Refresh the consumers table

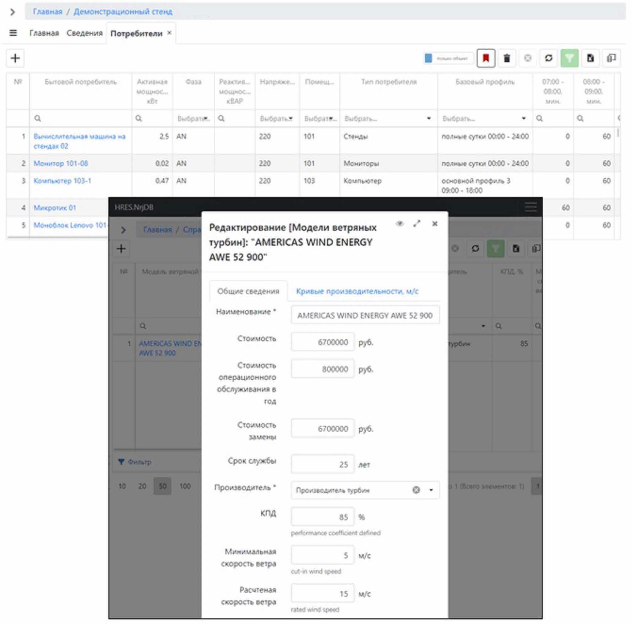[x=548, y=58]
